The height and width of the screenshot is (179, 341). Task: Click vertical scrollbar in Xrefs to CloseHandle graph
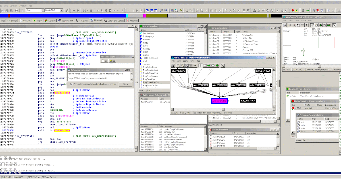275,88
